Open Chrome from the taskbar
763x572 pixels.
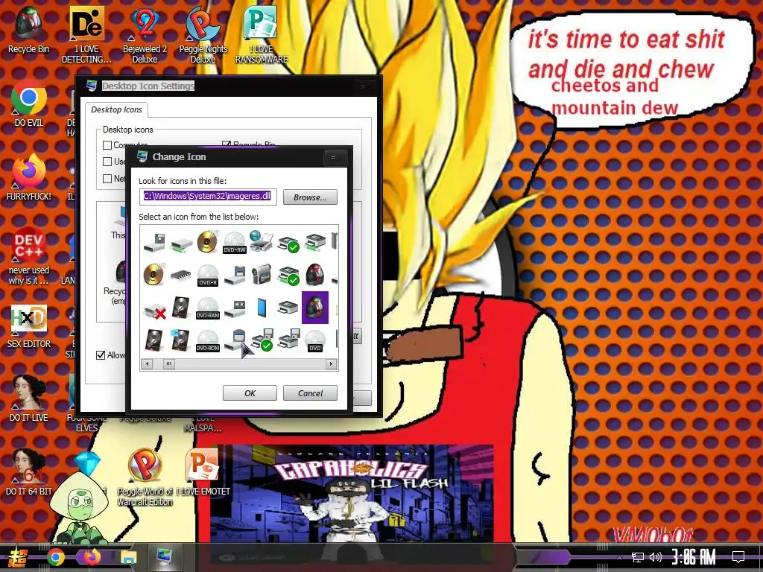[x=56, y=557]
